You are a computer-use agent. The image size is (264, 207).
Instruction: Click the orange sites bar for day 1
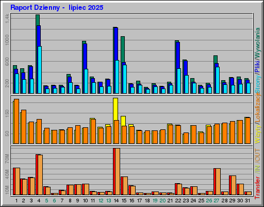[16, 121]
